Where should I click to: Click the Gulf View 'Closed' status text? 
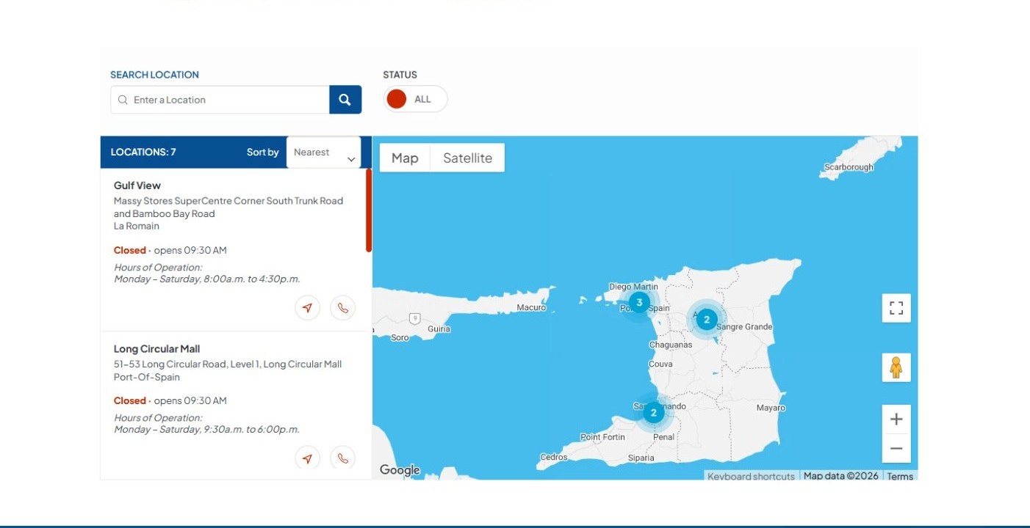130,250
